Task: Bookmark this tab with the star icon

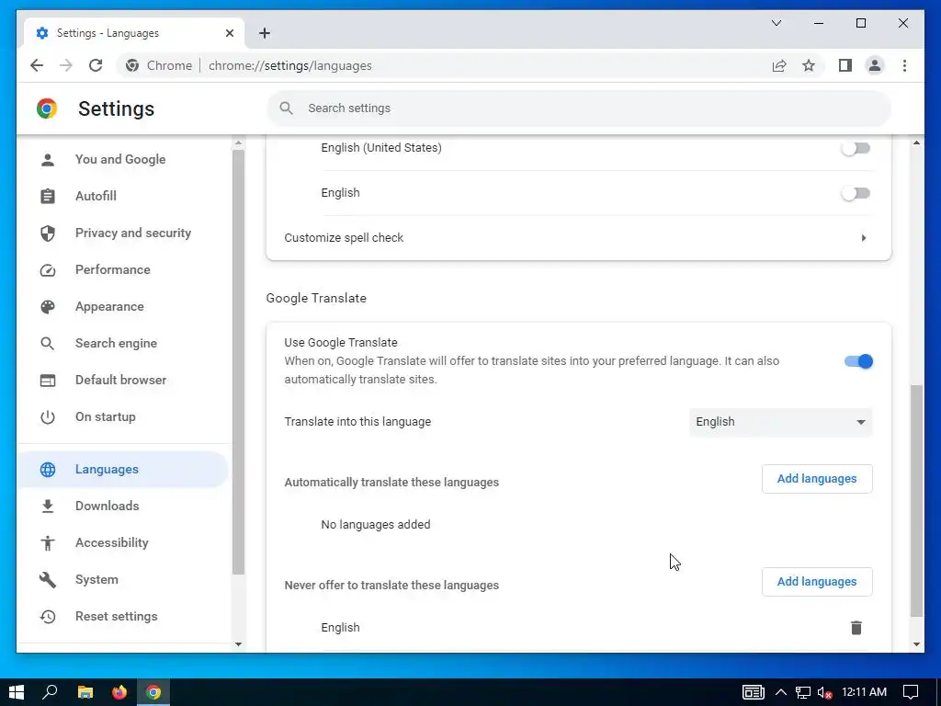Action: [x=809, y=65]
